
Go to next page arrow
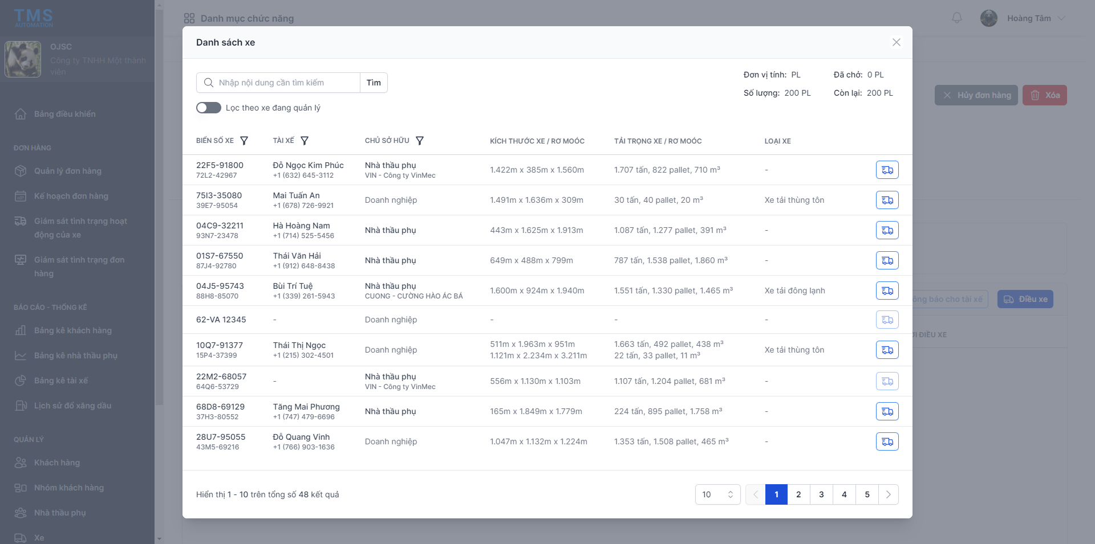(x=888, y=494)
